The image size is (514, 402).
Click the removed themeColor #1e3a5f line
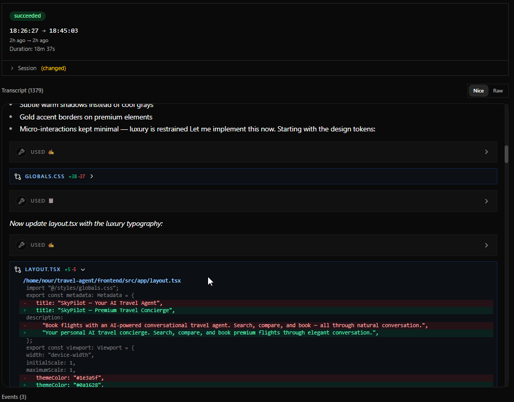[x=256, y=378]
